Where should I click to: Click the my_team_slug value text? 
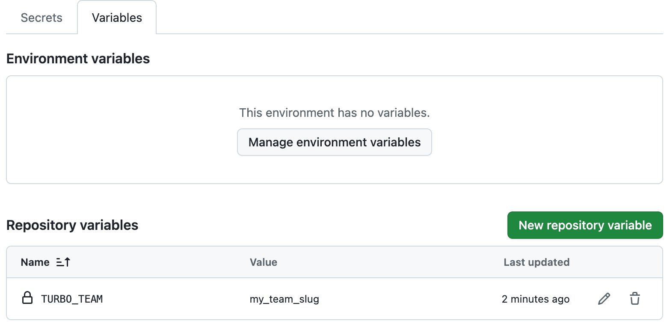point(285,299)
